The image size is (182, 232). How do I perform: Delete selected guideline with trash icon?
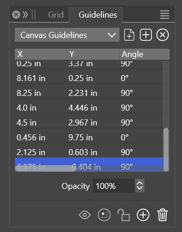pyautogui.click(x=163, y=215)
